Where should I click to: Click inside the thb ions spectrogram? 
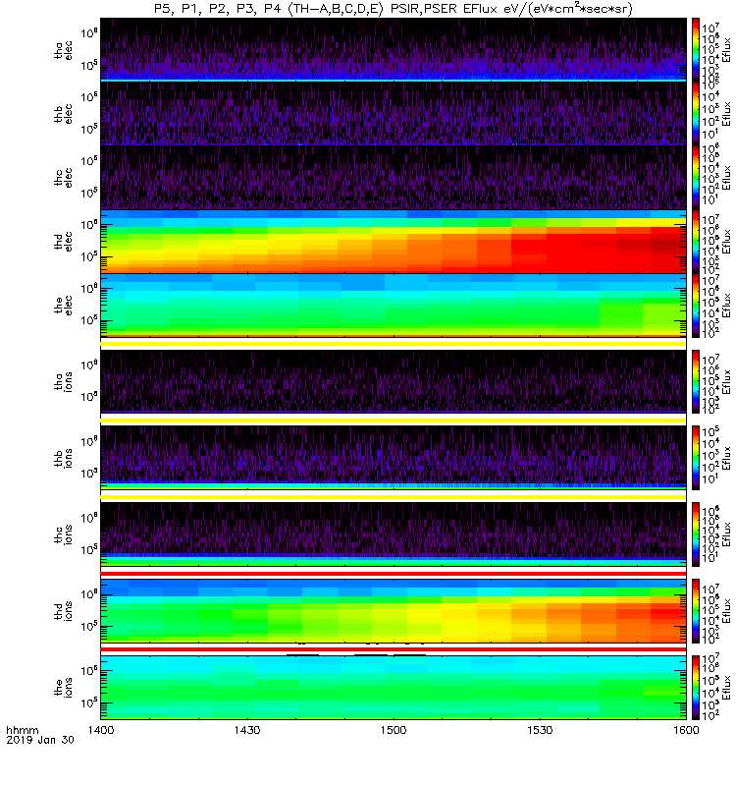pyautogui.click(x=394, y=458)
